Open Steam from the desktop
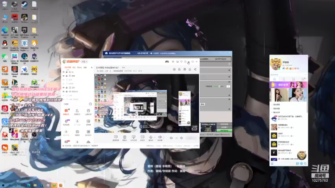The image size is (335, 188). 24,5
